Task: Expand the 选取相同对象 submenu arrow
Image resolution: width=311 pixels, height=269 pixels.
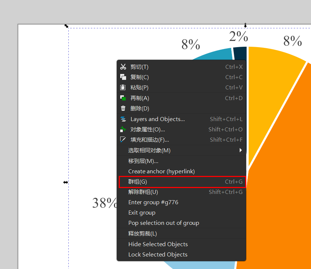Action: coord(240,150)
